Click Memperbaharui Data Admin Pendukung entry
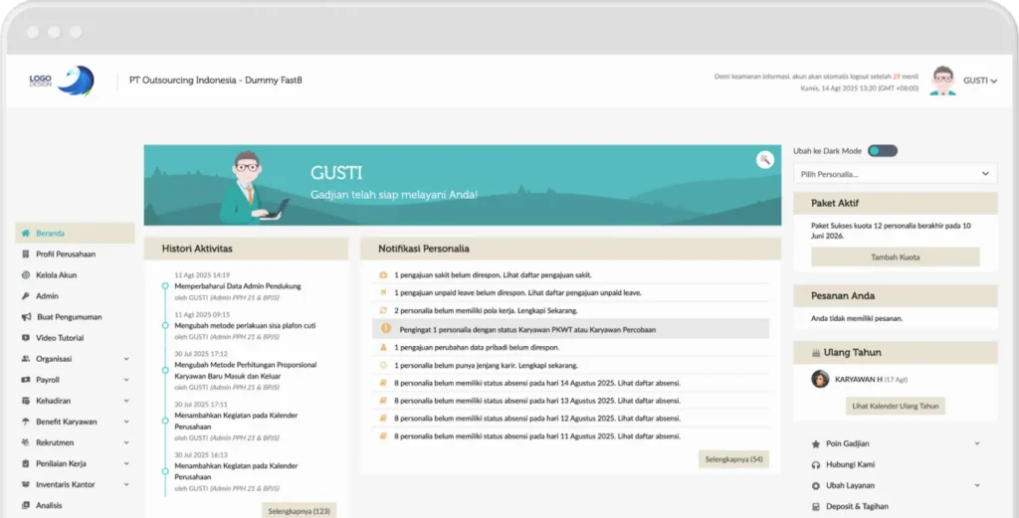This screenshot has width=1019, height=518. pos(237,286)
